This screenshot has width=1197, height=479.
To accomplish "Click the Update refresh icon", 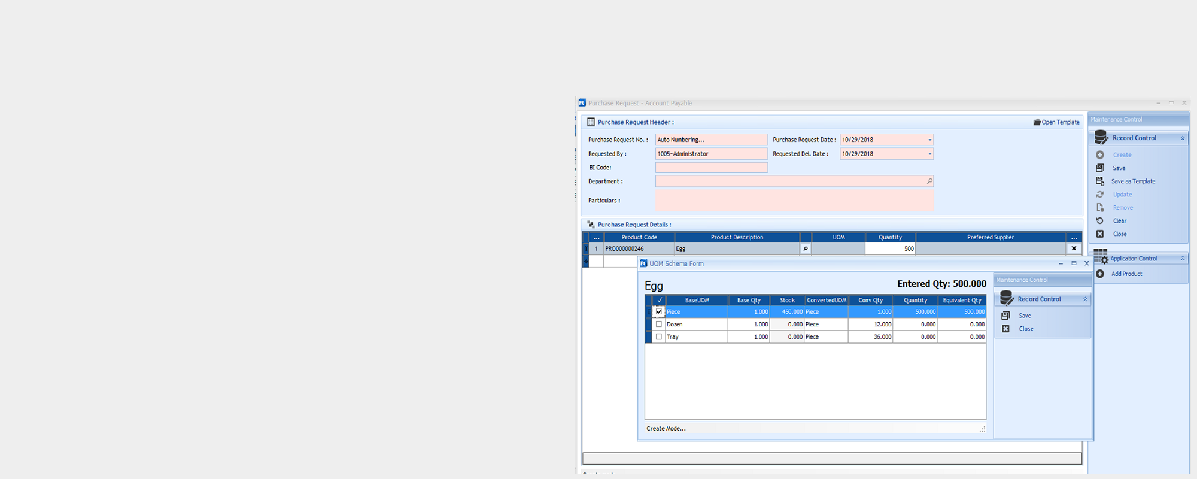I will point(1100,195).
